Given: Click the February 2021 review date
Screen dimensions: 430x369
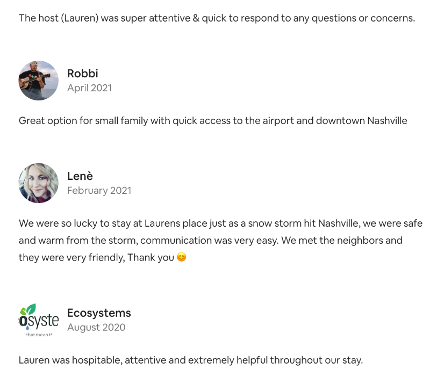Looking at the screenshot, I should point(99,190).
